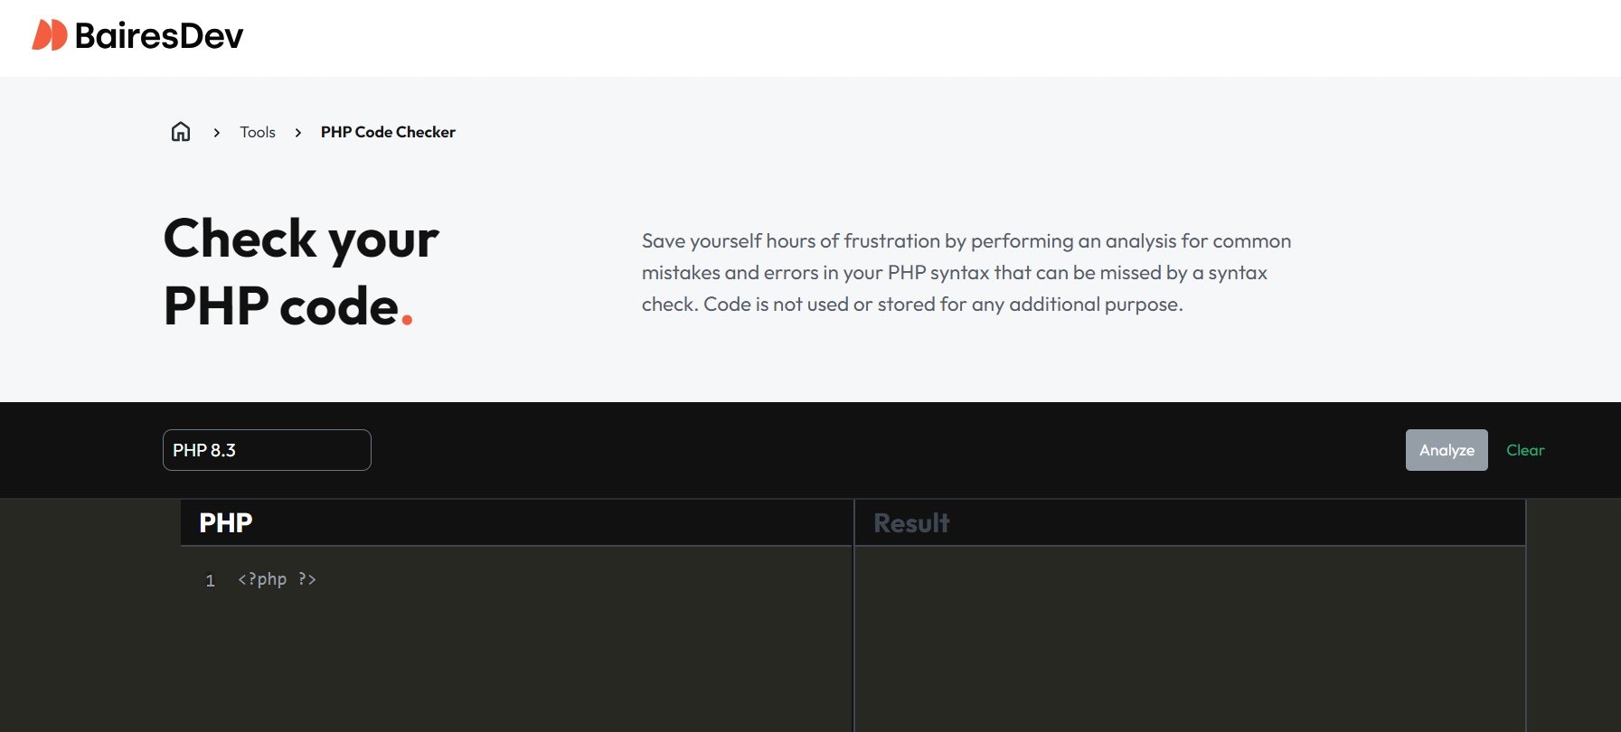This screenshot has width=1621, height=732.
Task: Open the Tools breadcrumb link
Action: coord(258,132)
